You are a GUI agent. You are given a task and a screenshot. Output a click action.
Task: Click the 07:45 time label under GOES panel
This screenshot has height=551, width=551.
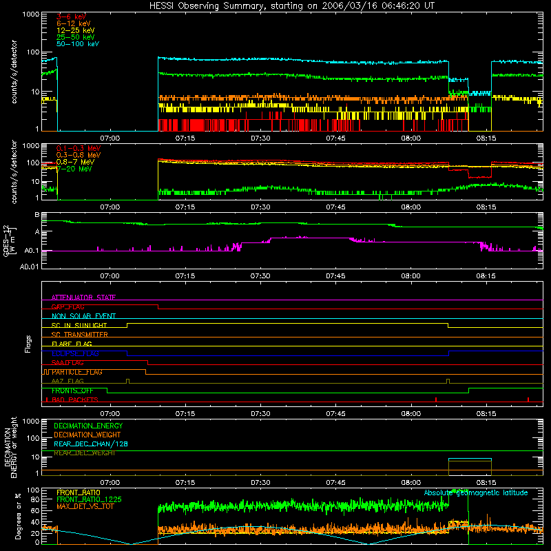pos(335,276)
